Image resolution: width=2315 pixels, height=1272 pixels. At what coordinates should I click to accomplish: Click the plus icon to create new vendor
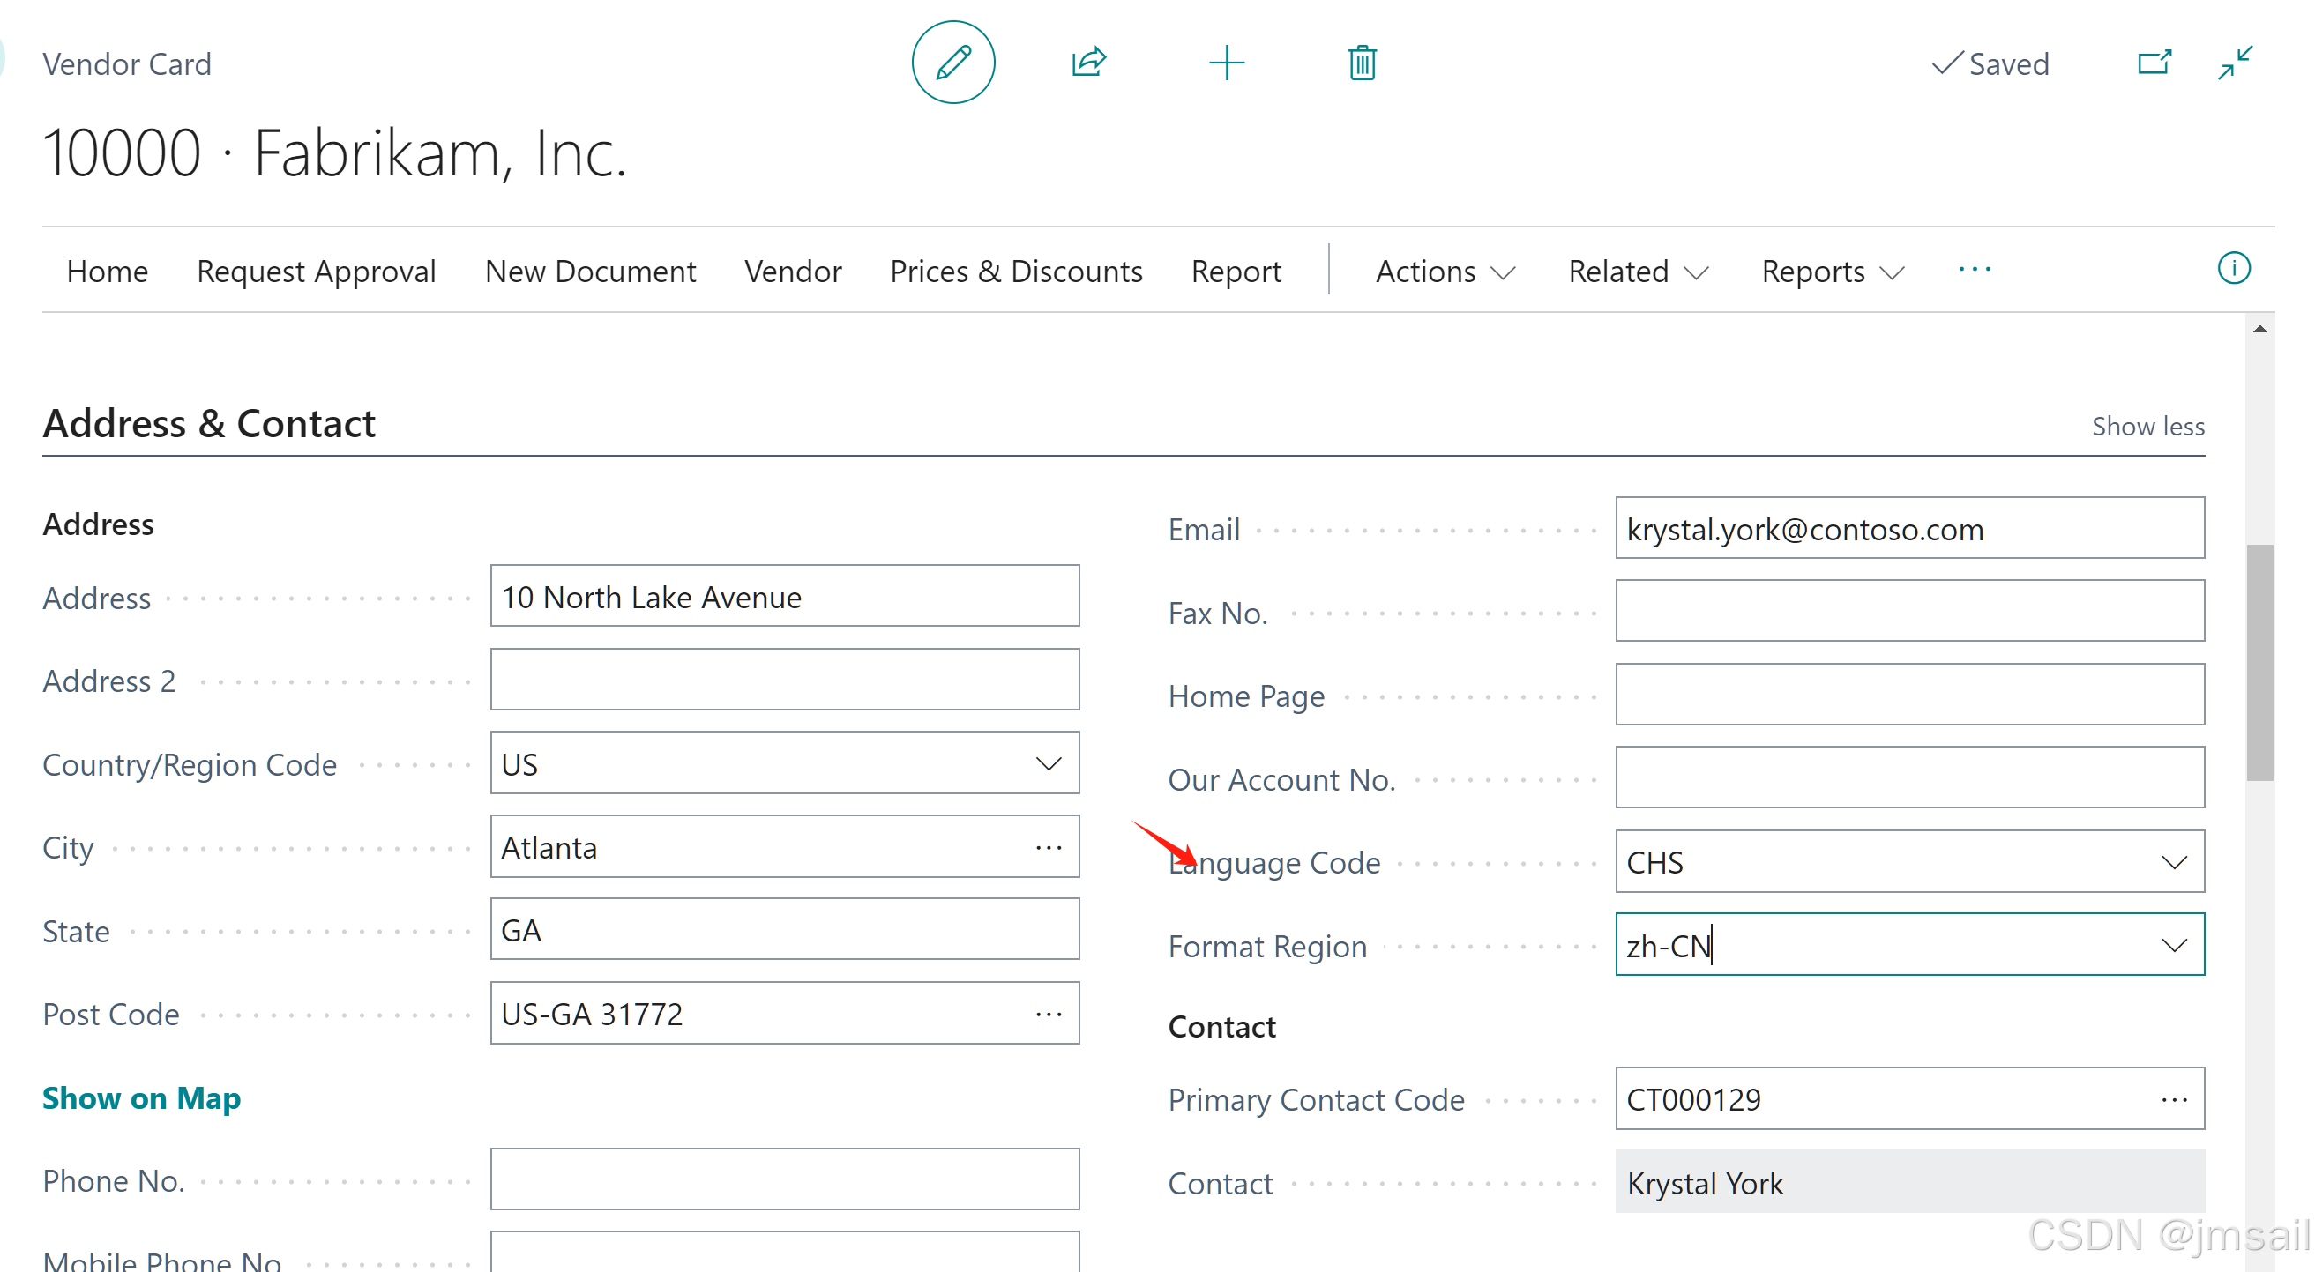(x=1226, y=63)
